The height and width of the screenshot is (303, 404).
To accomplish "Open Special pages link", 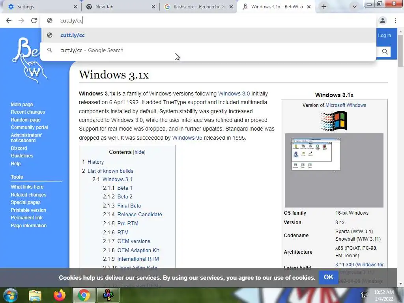I will pyautogui.click(x=26, y=202).
